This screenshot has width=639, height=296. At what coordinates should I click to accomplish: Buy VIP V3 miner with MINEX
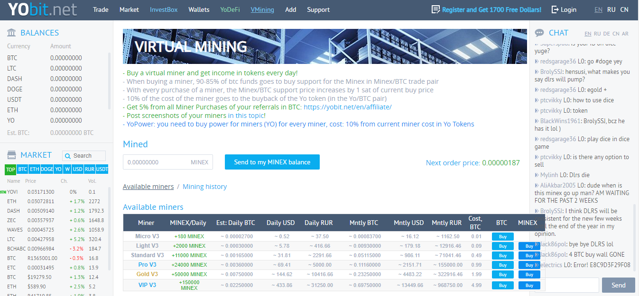[x=529, y=286]
